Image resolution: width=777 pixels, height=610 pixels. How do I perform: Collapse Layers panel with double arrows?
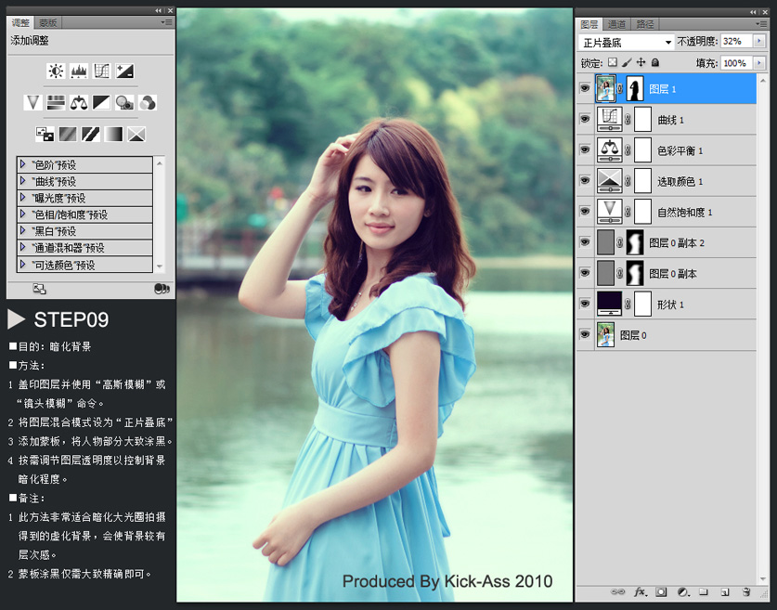753,11
